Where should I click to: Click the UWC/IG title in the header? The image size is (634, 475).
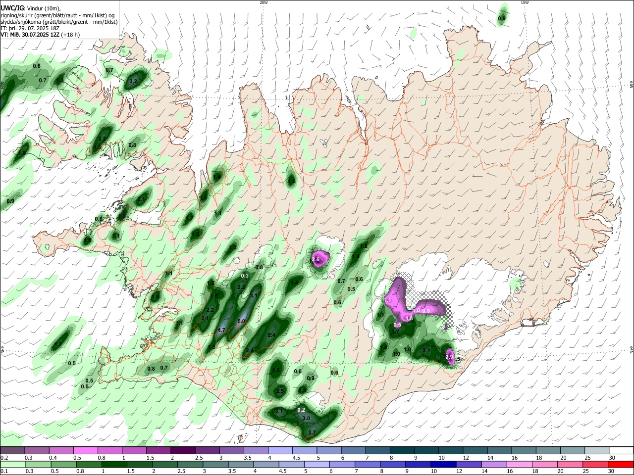12,8
